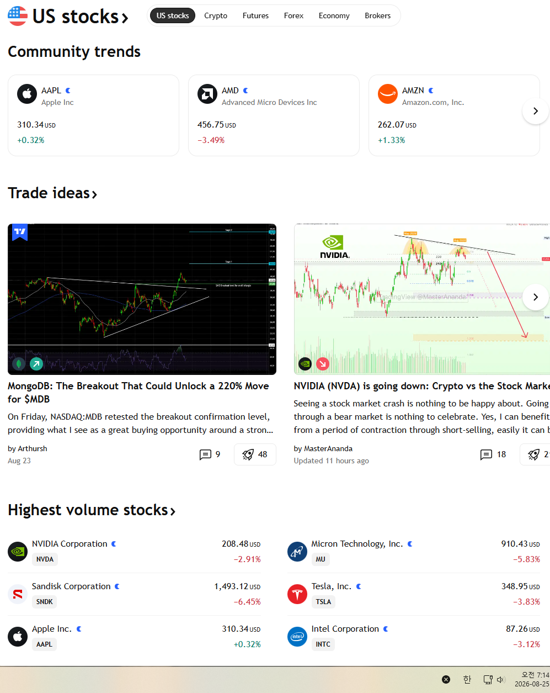Click the Apple logo in Community trends card

click(x=27, y=94)
